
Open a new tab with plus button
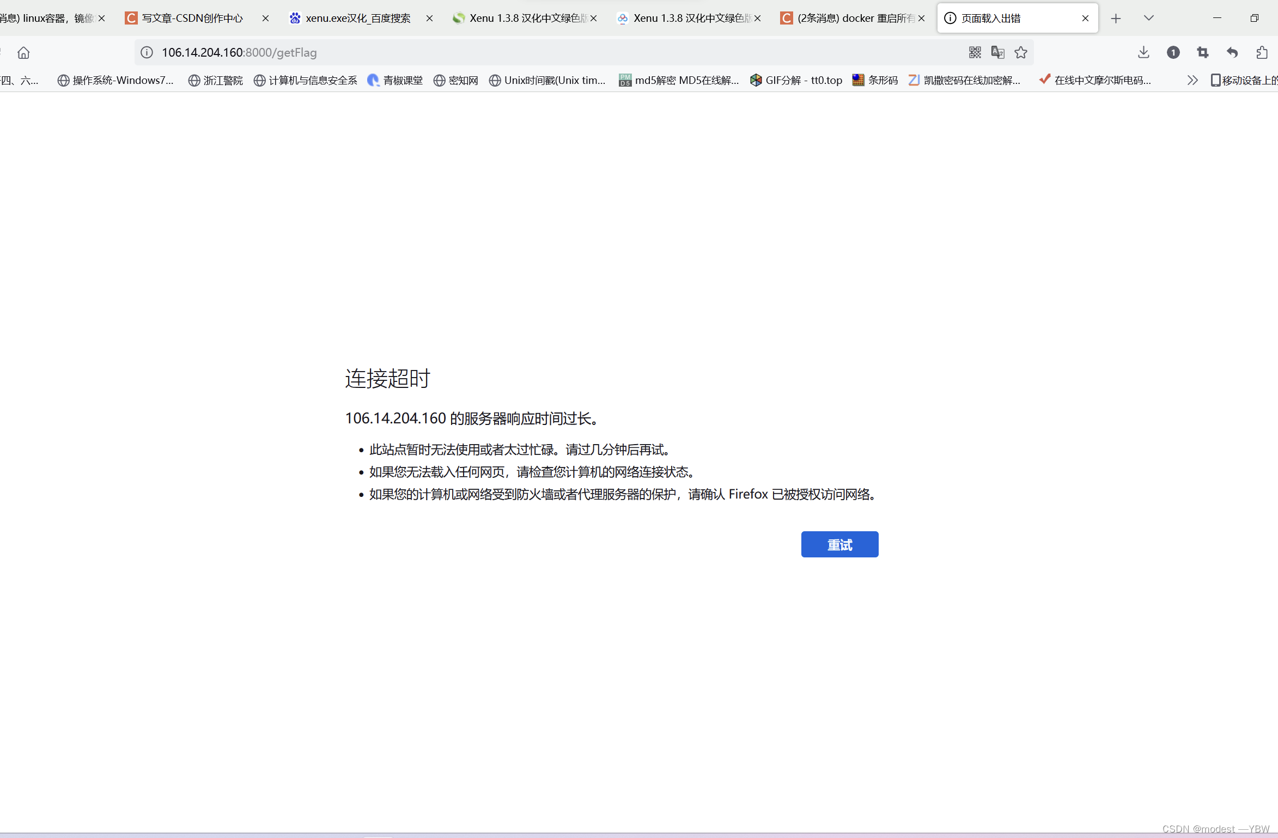[x=1116, y=19]
